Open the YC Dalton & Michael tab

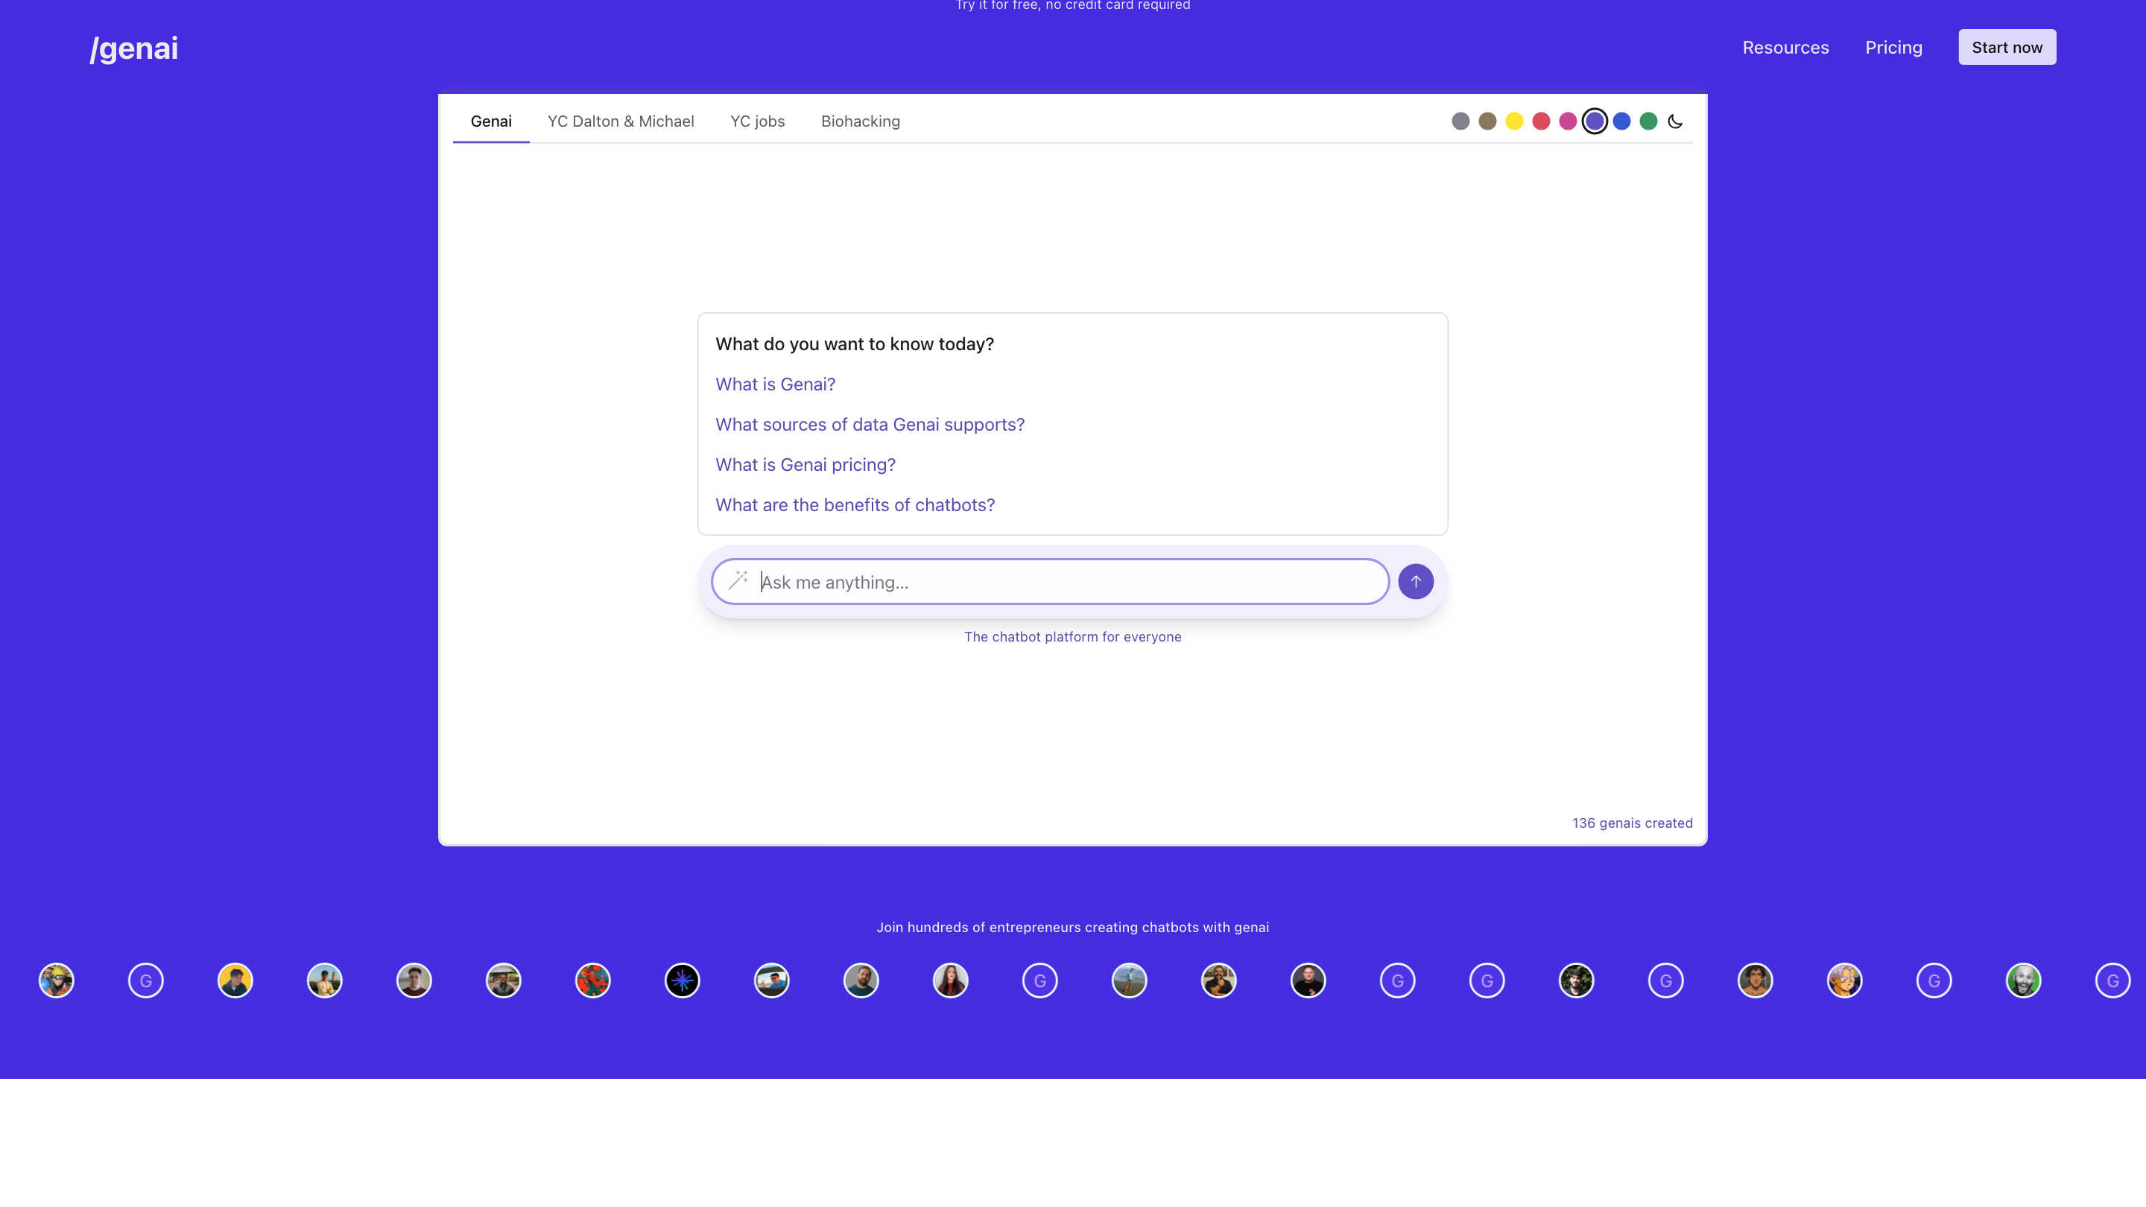coord(621,121)
